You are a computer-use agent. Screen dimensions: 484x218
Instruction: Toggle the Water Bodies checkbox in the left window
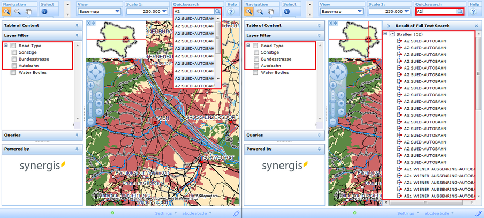click(x=14, y=72)
